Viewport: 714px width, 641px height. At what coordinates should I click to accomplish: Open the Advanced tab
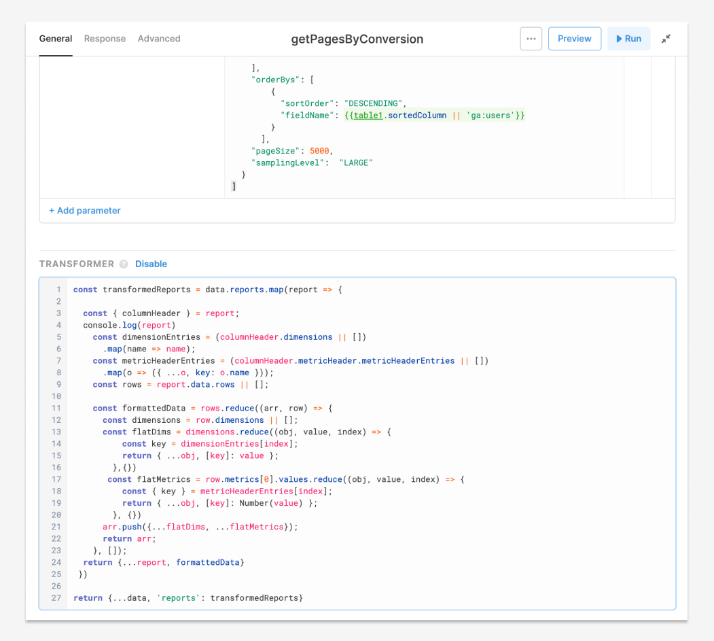tap(159, 39)
